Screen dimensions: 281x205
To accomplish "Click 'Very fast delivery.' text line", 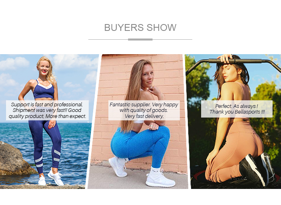I will point(144,116).
